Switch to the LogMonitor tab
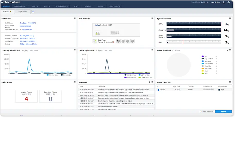Image resolution: width=235 pixels, height=145 pixels. pyautogui.click(x=22, y=12)
